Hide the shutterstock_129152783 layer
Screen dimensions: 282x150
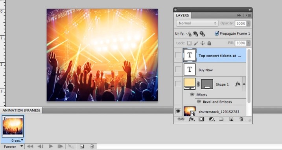[x=178, y=111]
